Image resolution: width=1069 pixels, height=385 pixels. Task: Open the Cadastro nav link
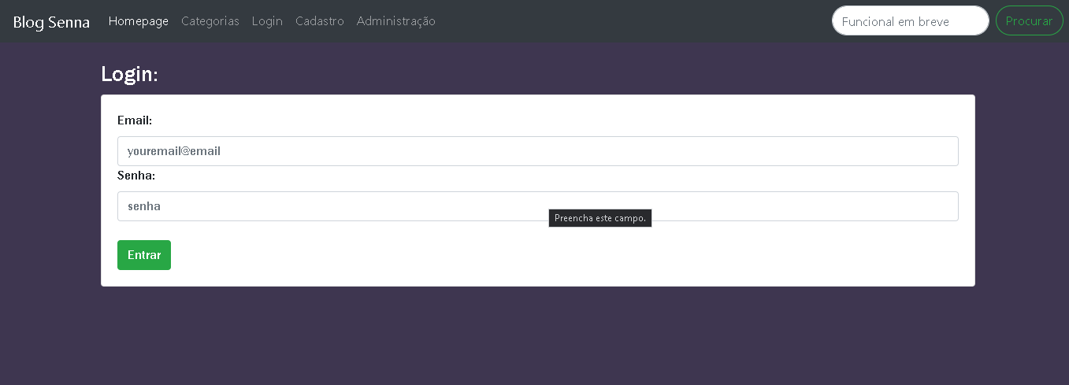pyautogui.click(x=320, y=21)
